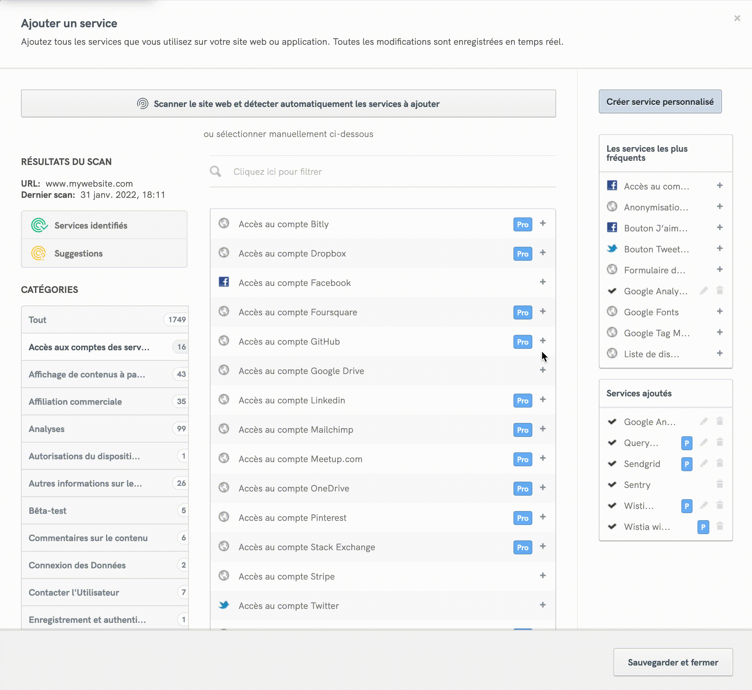Viewport: 752px width, 690px height.
Task: Click plus icon for Accès au compte Facebook
Action: (542, 282)
